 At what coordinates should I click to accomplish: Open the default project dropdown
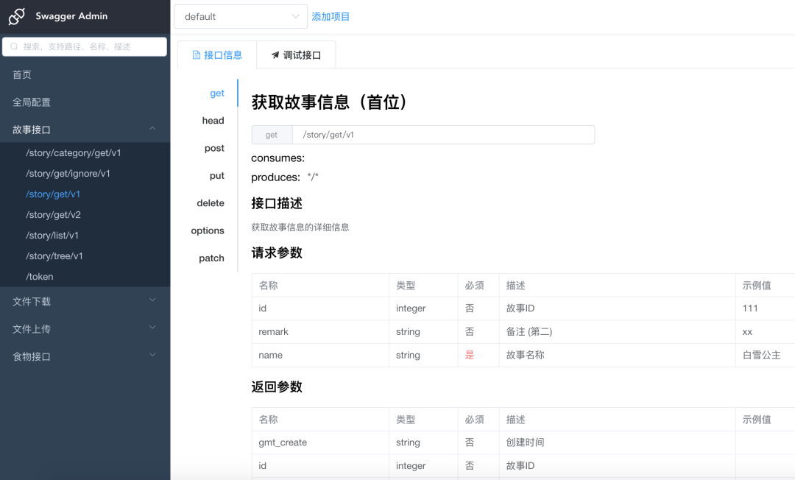tap(240, 16)
